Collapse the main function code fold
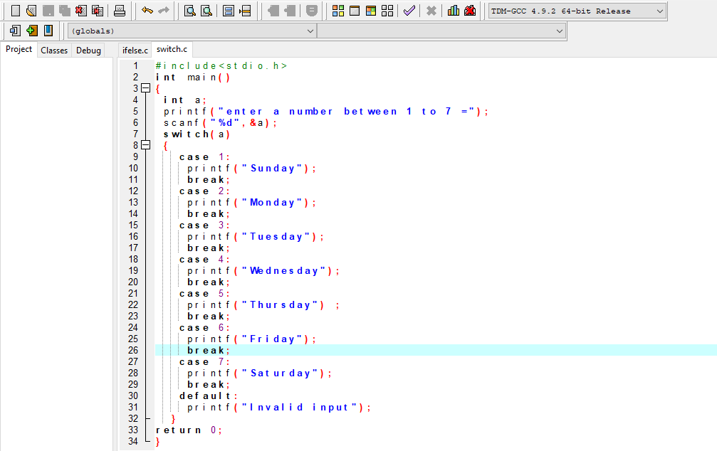The height and width of the screenshot is (451, 717). (146, 88)
